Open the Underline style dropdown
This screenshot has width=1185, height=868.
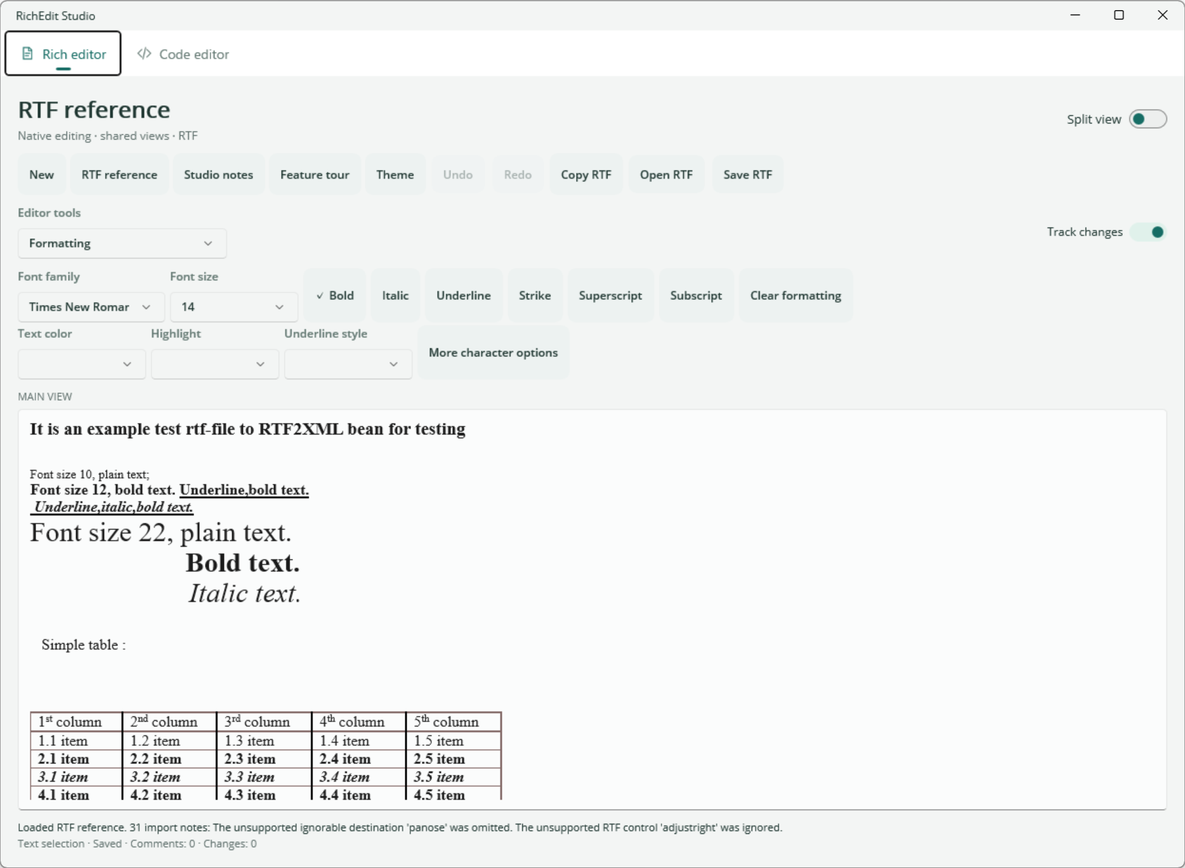[348, 364]
